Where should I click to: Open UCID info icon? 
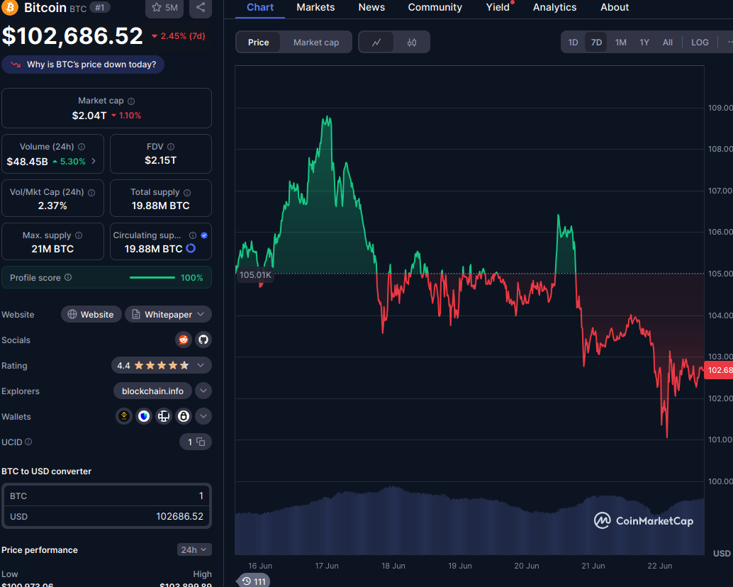28,442
